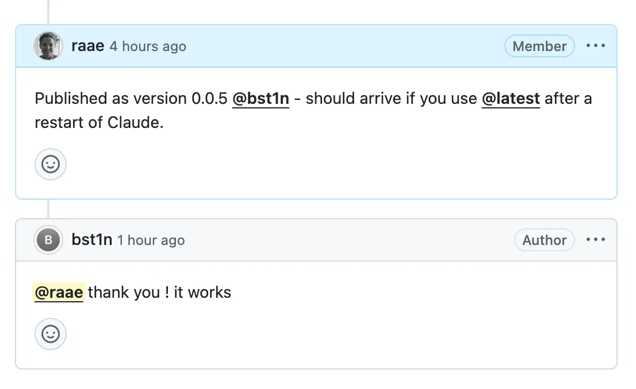Open the @bst1n mention link
This screenshot has height=389, width=636.
point(260,98)
